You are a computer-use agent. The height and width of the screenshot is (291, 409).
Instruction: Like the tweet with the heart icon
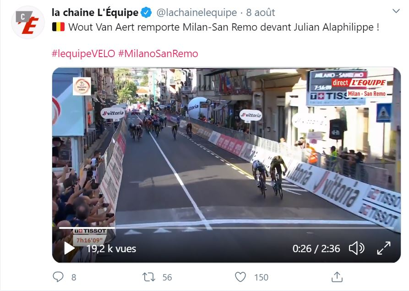click(x=240, y=277)
